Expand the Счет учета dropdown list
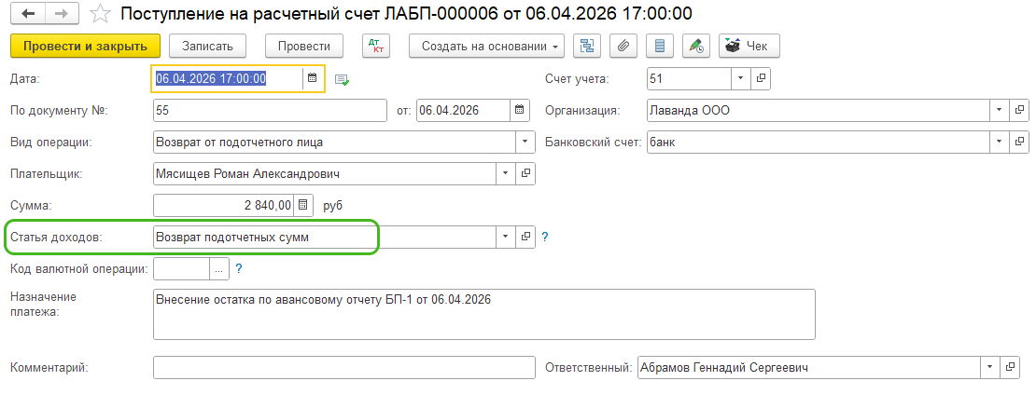Image resolution: width=1036 pixels, height=408 pixels. click(739, 79)
